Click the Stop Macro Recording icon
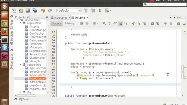This screenshot has width=187, height=105. point(171,23)
